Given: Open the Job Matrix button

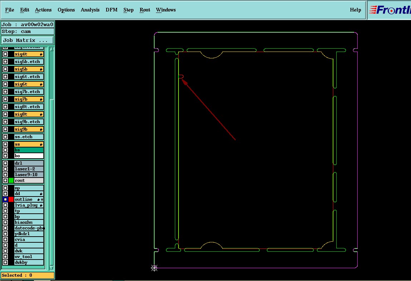Looking at the screenshot, I should [x=28, y=40].
